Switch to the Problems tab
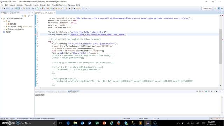This screenshot has height=126, width=224. pyautogui.click(x=40, y=92)
